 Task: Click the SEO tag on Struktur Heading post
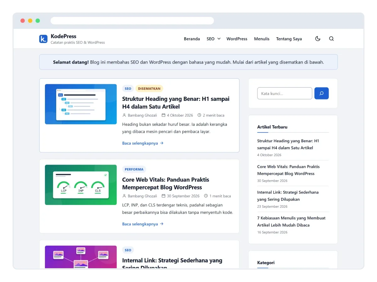pyautogui.click(x=128, y=89)
